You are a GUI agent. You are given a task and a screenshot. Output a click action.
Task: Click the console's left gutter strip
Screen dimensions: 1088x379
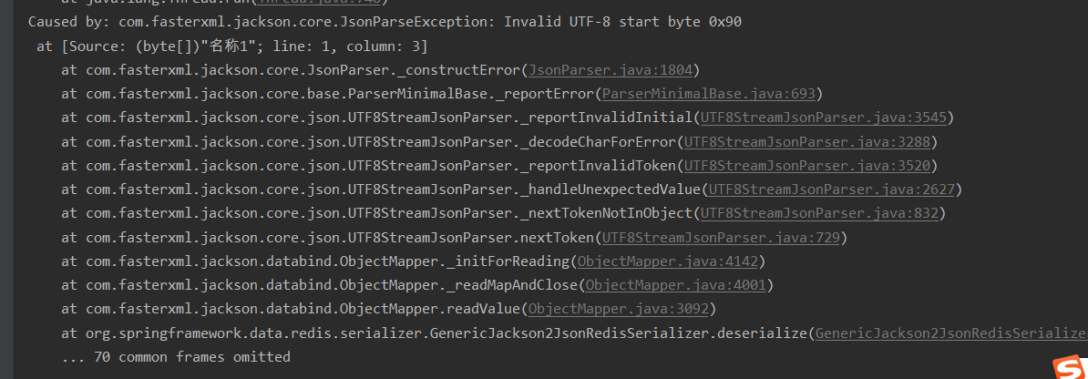(x=7, y=189)
